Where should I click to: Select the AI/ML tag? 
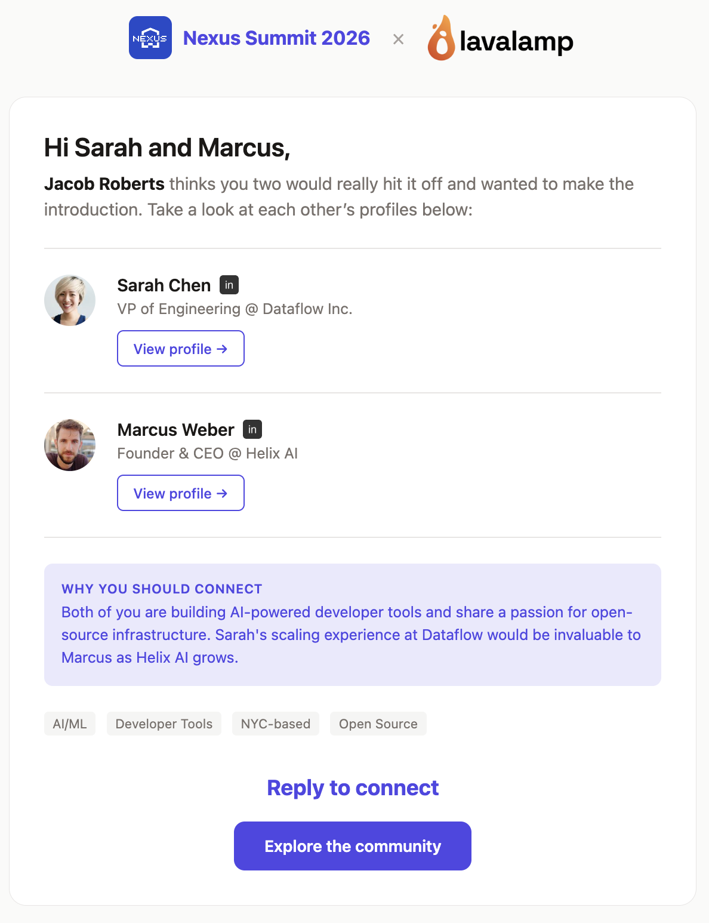pyautogui.click(x=69, y=724)
